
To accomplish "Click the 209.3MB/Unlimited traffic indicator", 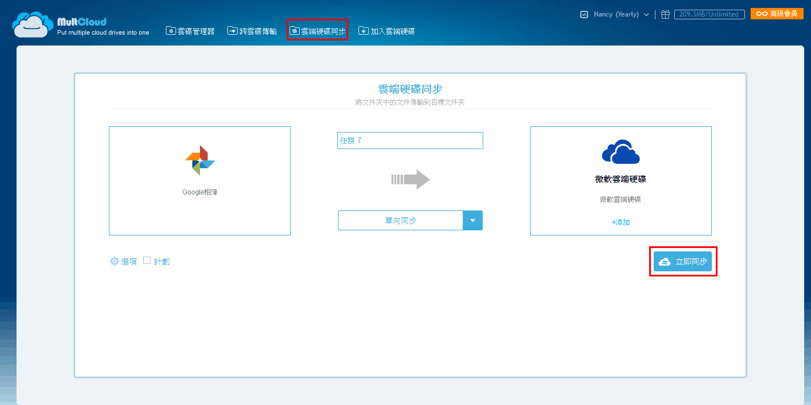I will [x=709, y=14].
